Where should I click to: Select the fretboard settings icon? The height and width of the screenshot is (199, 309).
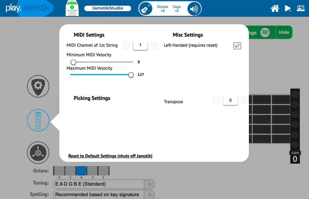pyautogui.click(x=38, y=120)
